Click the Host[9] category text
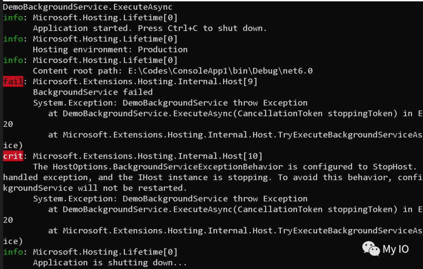 click(145, 81)
